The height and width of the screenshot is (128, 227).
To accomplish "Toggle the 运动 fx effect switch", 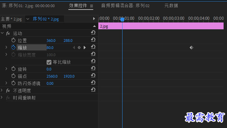I will 8,33.
